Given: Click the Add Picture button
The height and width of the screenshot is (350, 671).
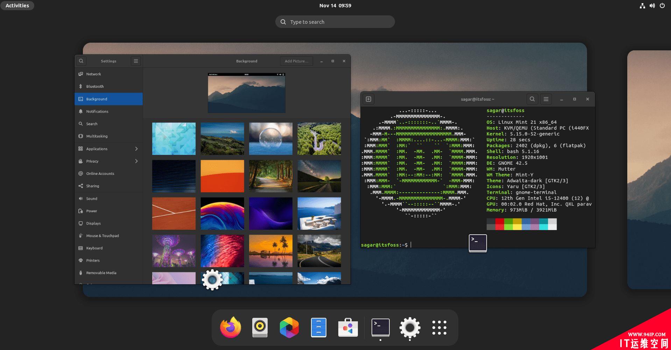Looking at the screenshot, I should pyautogui.click(x=297, y=61).
